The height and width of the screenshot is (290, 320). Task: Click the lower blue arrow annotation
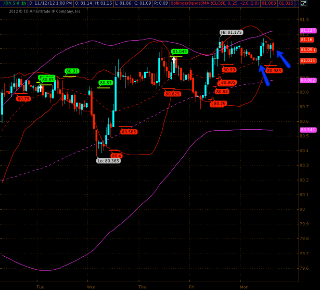coord(264,71)
